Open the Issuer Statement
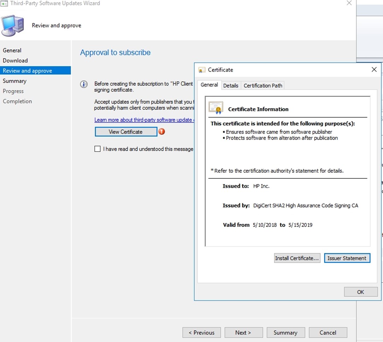 click(347, 258)
